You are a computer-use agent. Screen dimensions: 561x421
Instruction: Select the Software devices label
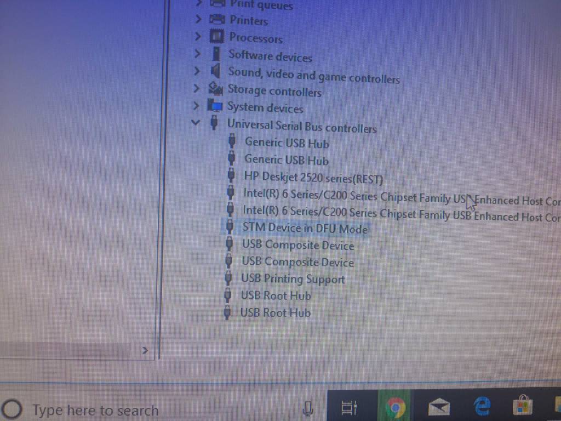(x=270, y=56)
